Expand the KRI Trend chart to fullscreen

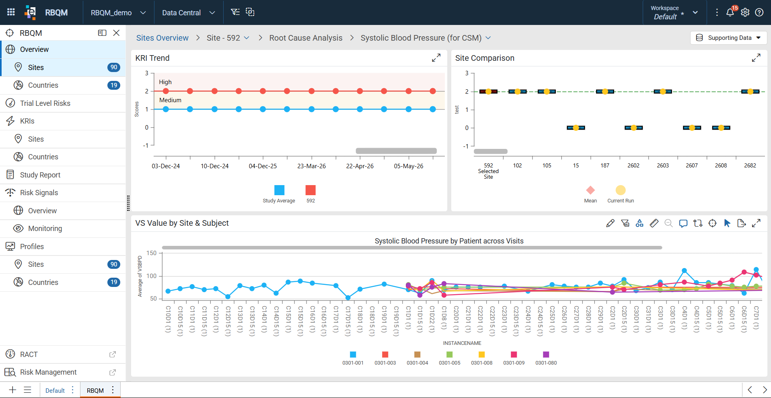click(x=436, y=58)
